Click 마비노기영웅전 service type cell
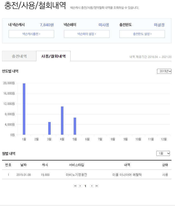 [77, 175]
